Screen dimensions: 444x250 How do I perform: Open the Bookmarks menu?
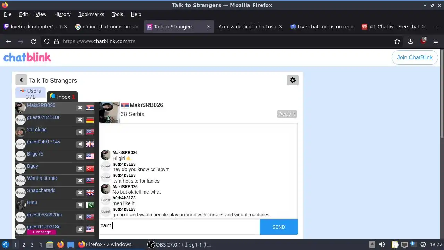[91, 14]
